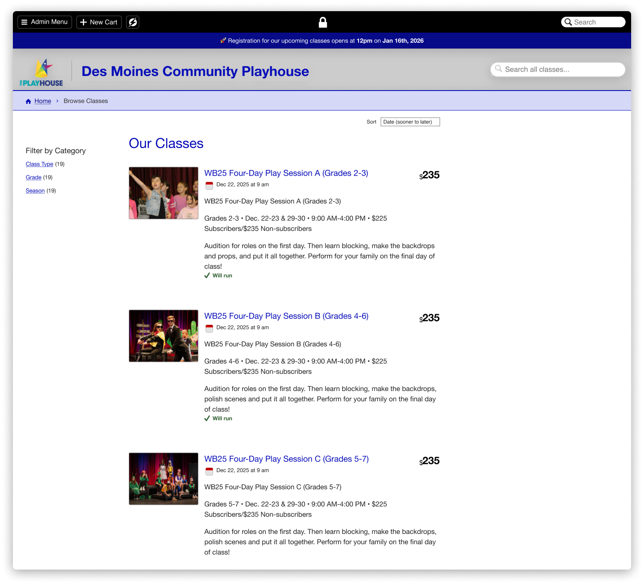Open the Admin Menu
This screenshot has height=585, width=644.
tap(44, 22)
